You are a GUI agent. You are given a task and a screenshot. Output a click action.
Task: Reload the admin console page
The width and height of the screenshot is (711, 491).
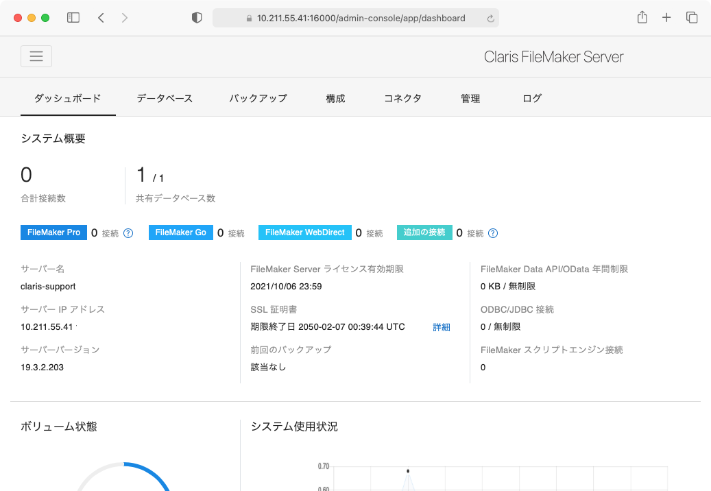click(x=491, y=18)
